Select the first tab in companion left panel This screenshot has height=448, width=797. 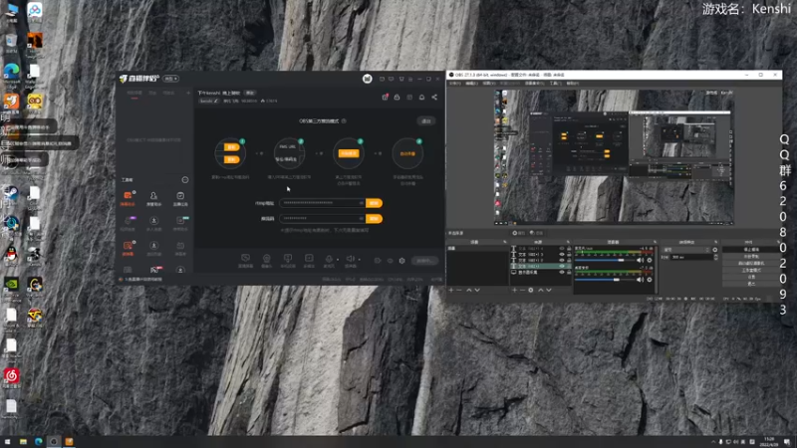coord(134,94)
